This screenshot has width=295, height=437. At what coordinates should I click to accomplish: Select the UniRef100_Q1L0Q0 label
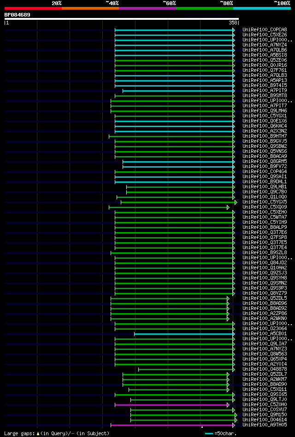point(265,197)
